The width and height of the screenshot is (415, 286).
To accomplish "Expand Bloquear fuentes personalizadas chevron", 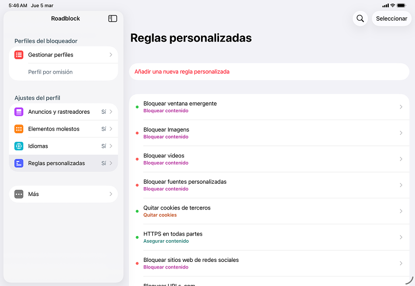I will (x=401, y=185).
